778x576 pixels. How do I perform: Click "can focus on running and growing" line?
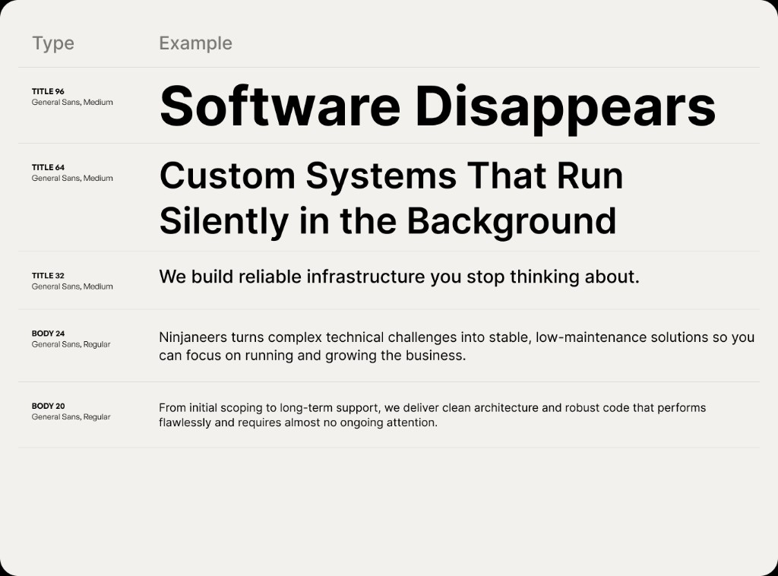click(x=312, y=356)
